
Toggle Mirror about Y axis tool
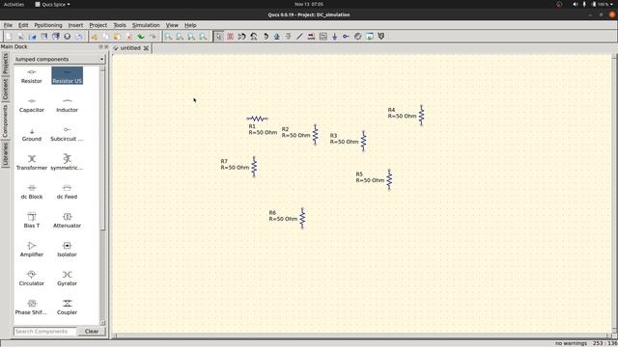pyautogui.click(x=253, y=37)
